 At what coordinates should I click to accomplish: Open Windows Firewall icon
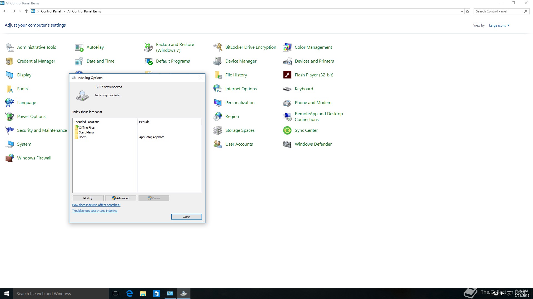tap(10, 158)
